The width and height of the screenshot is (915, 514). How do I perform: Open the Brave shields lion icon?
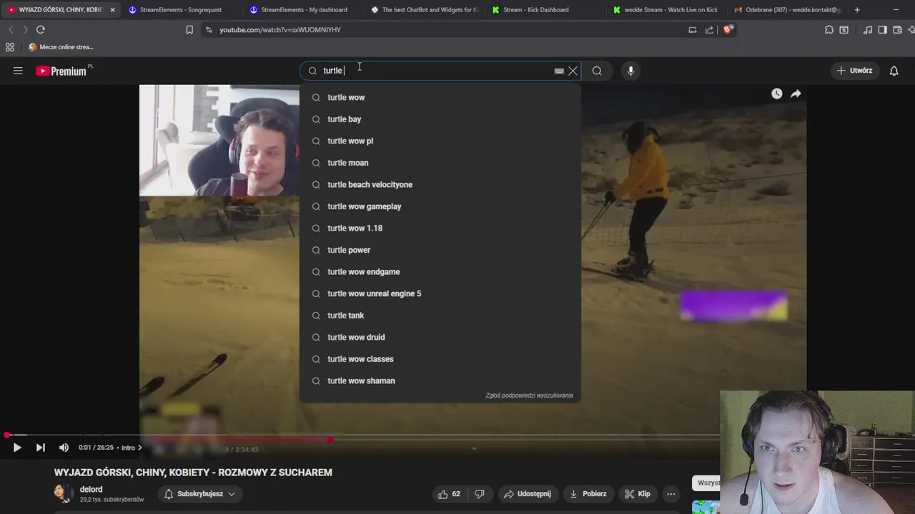point(727,29)
